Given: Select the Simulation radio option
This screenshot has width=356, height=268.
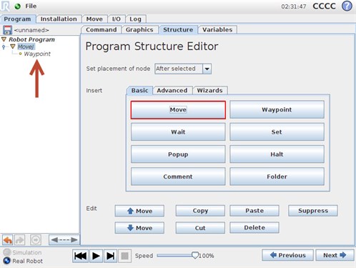Looking at the screenshot, I should (22, 252).
